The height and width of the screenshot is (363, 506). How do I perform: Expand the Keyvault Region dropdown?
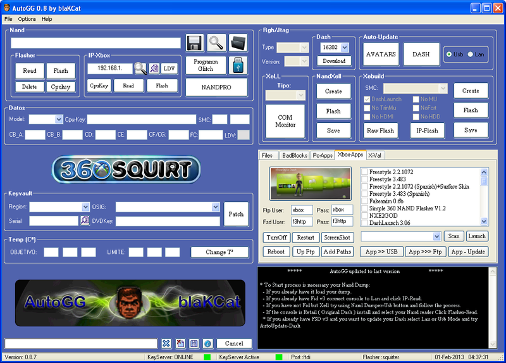tap(85, 207)
